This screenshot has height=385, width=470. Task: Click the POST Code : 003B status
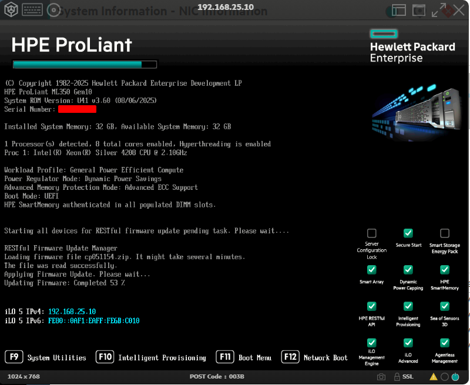[x=217, y=377]
